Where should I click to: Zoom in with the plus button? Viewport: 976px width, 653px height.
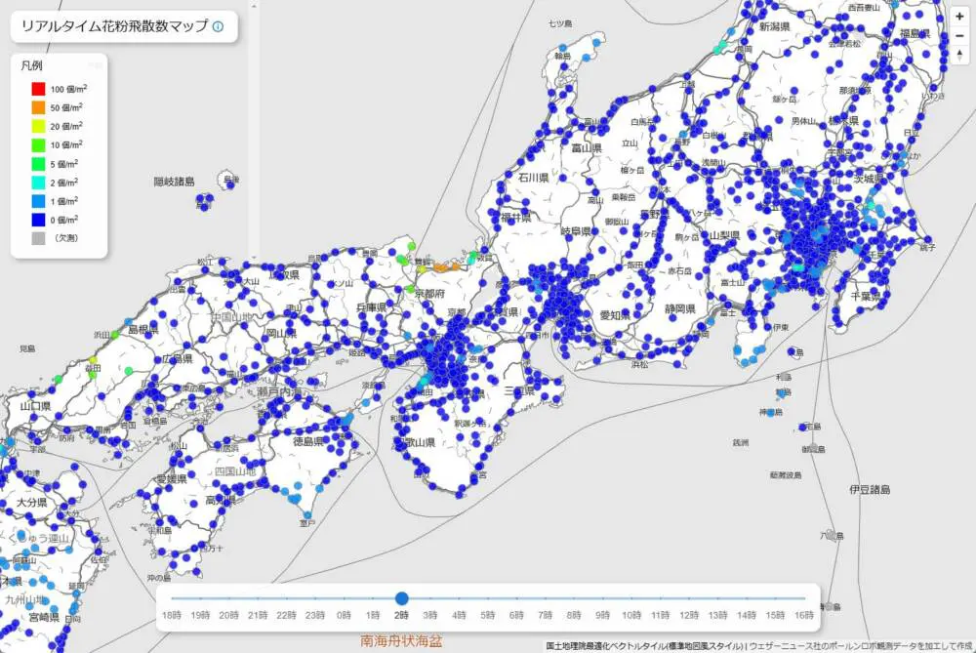[959, 17]
